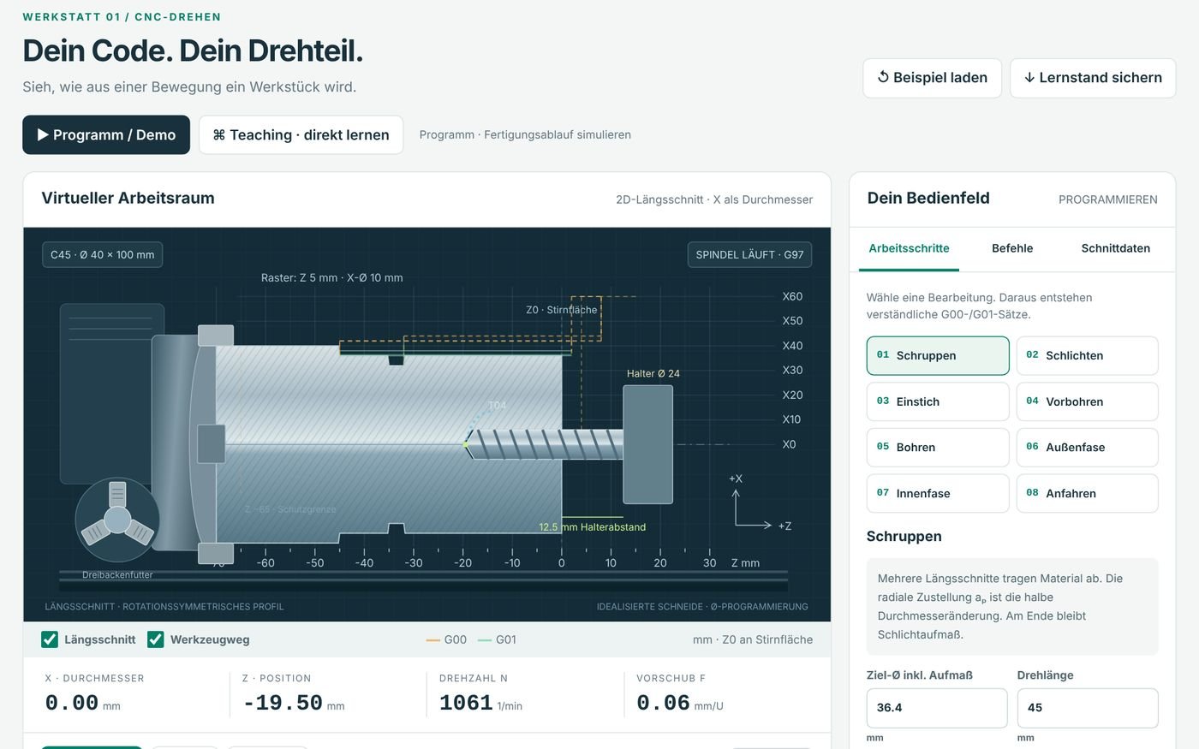Click the G01 legend entry

point(497,639)
